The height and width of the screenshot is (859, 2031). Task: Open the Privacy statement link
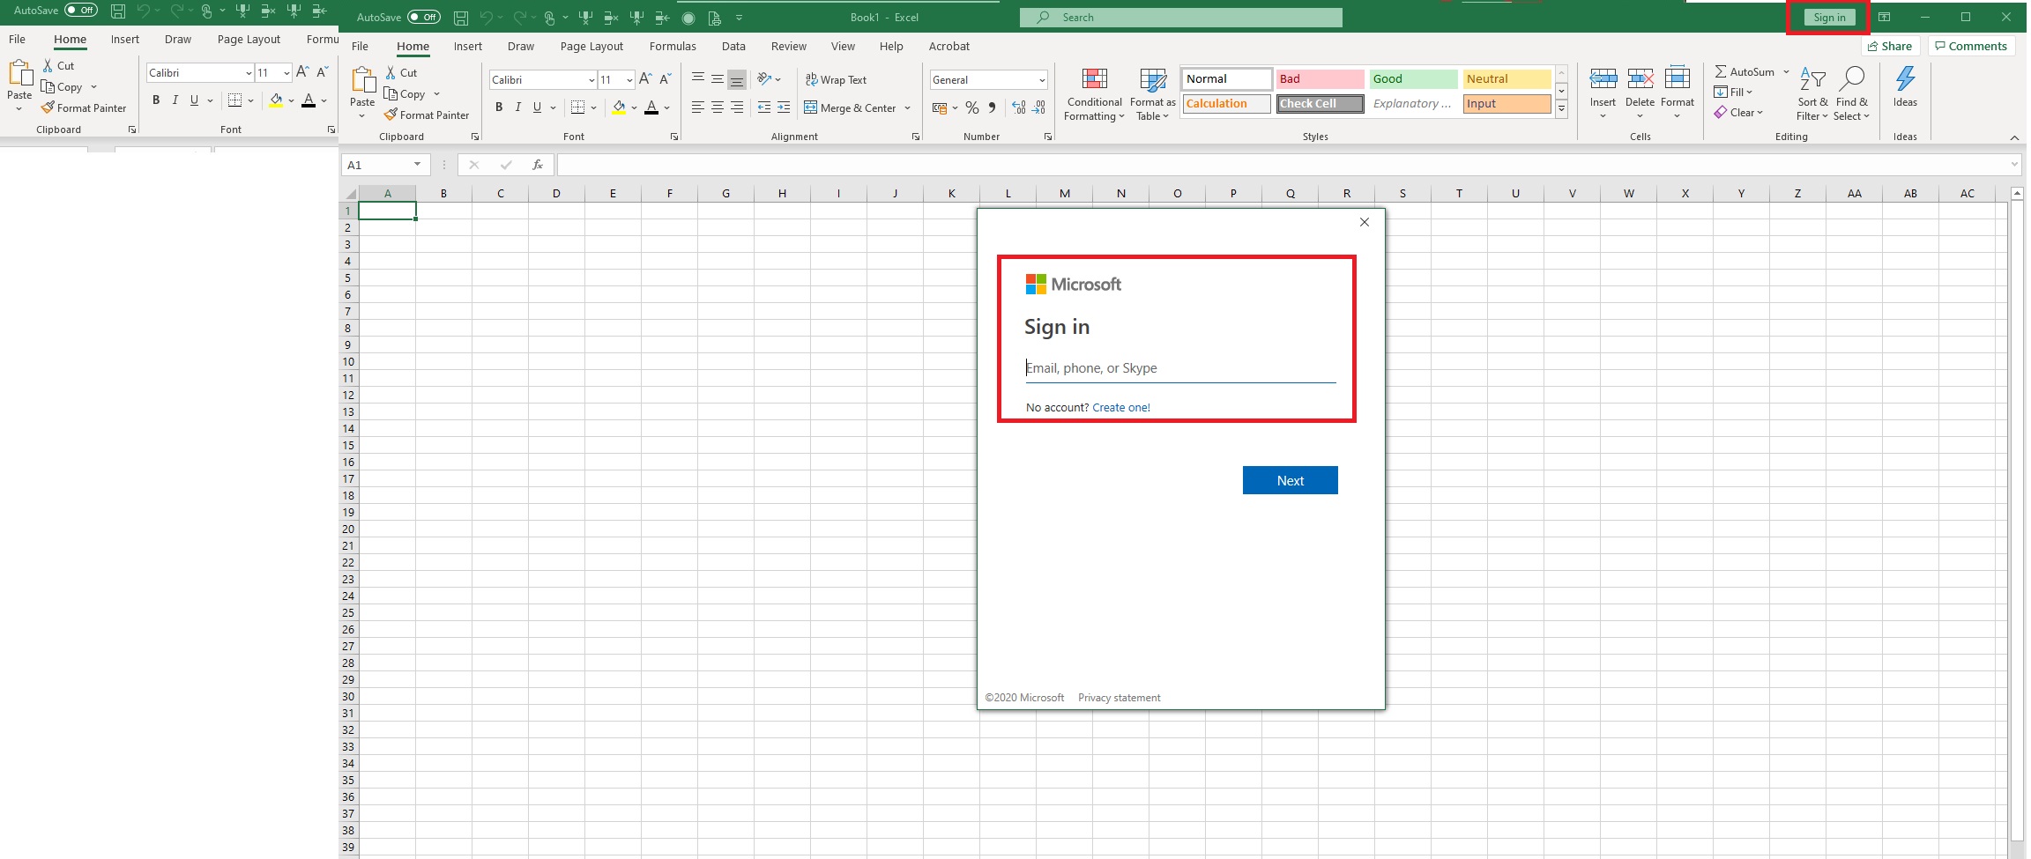pos(1119,698)
